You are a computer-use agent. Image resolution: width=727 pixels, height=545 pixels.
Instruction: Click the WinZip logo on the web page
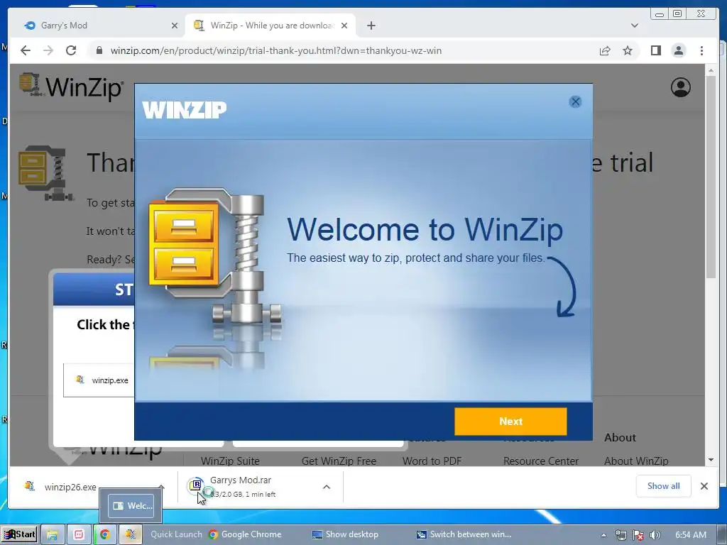tap(72, 86)
